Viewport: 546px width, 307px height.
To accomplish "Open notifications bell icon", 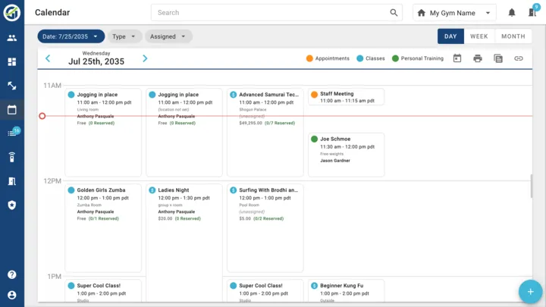I will (x=512, y=13).
